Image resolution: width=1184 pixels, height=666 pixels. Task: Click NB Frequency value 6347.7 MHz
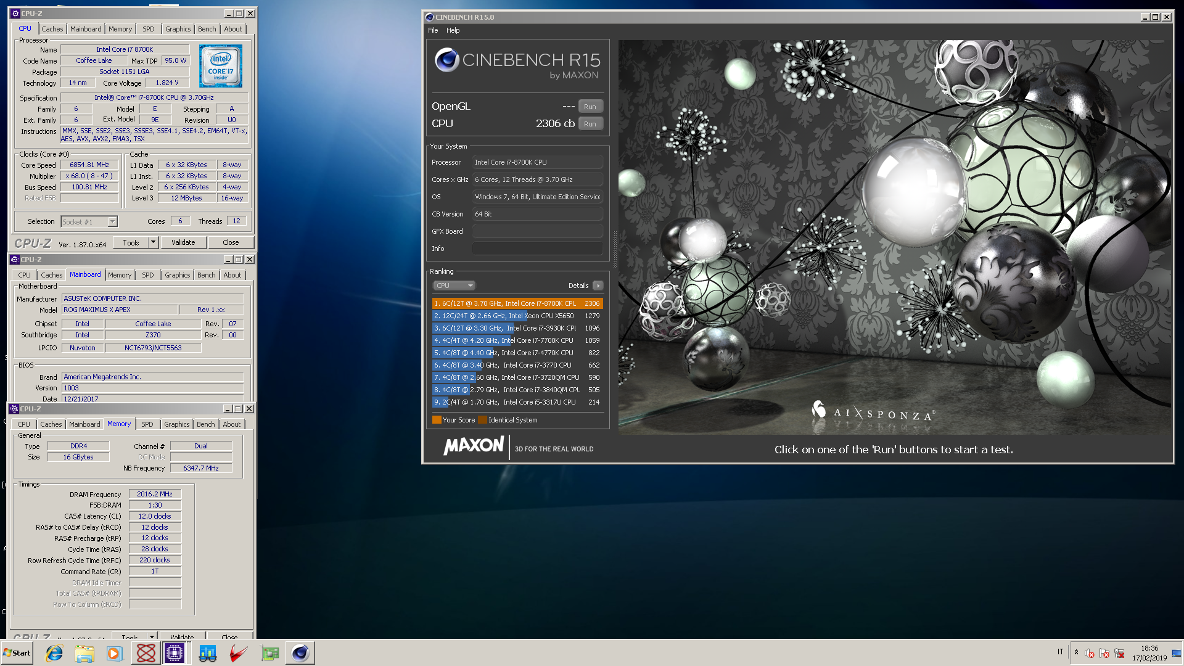pos(201,468)
